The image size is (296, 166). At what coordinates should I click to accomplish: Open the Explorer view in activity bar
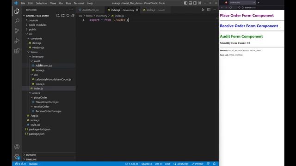17,11
